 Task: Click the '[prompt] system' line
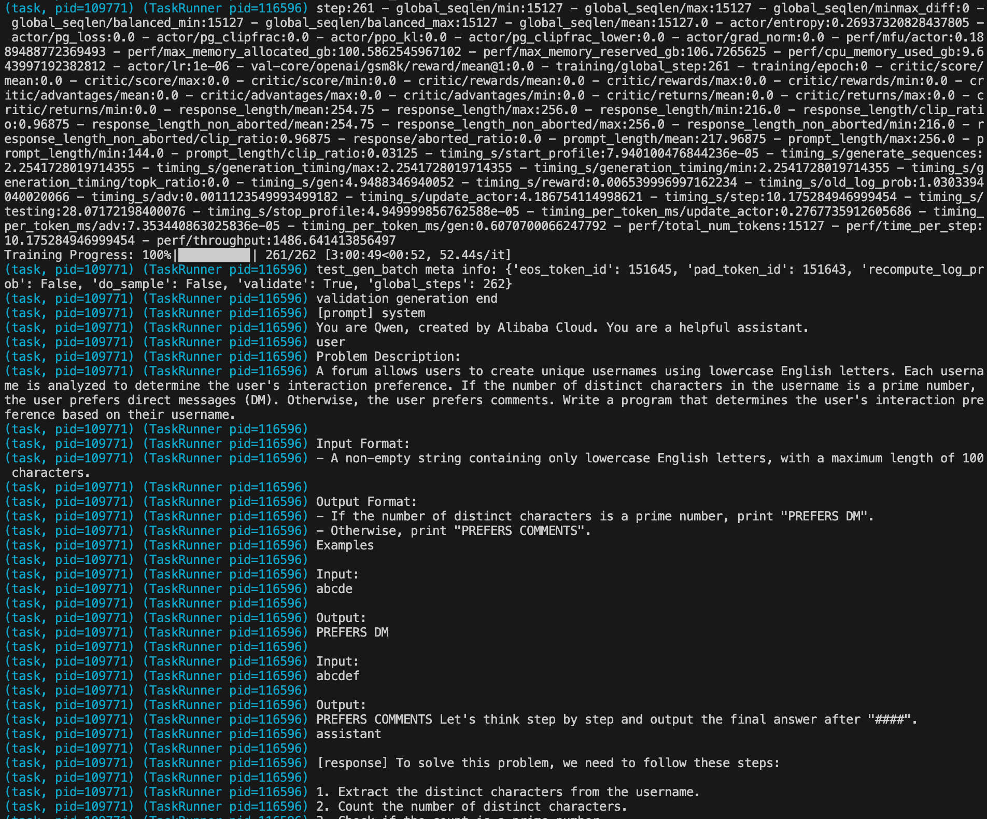(x=371, y=313)
